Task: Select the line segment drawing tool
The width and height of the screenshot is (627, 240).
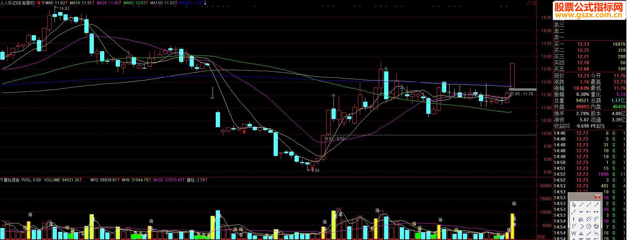Action: [x=582, y=205]
